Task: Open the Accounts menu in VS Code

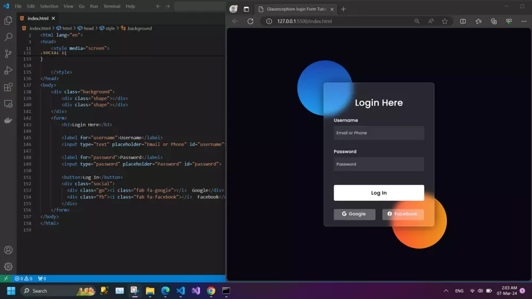Action: [x=8, y=250]
